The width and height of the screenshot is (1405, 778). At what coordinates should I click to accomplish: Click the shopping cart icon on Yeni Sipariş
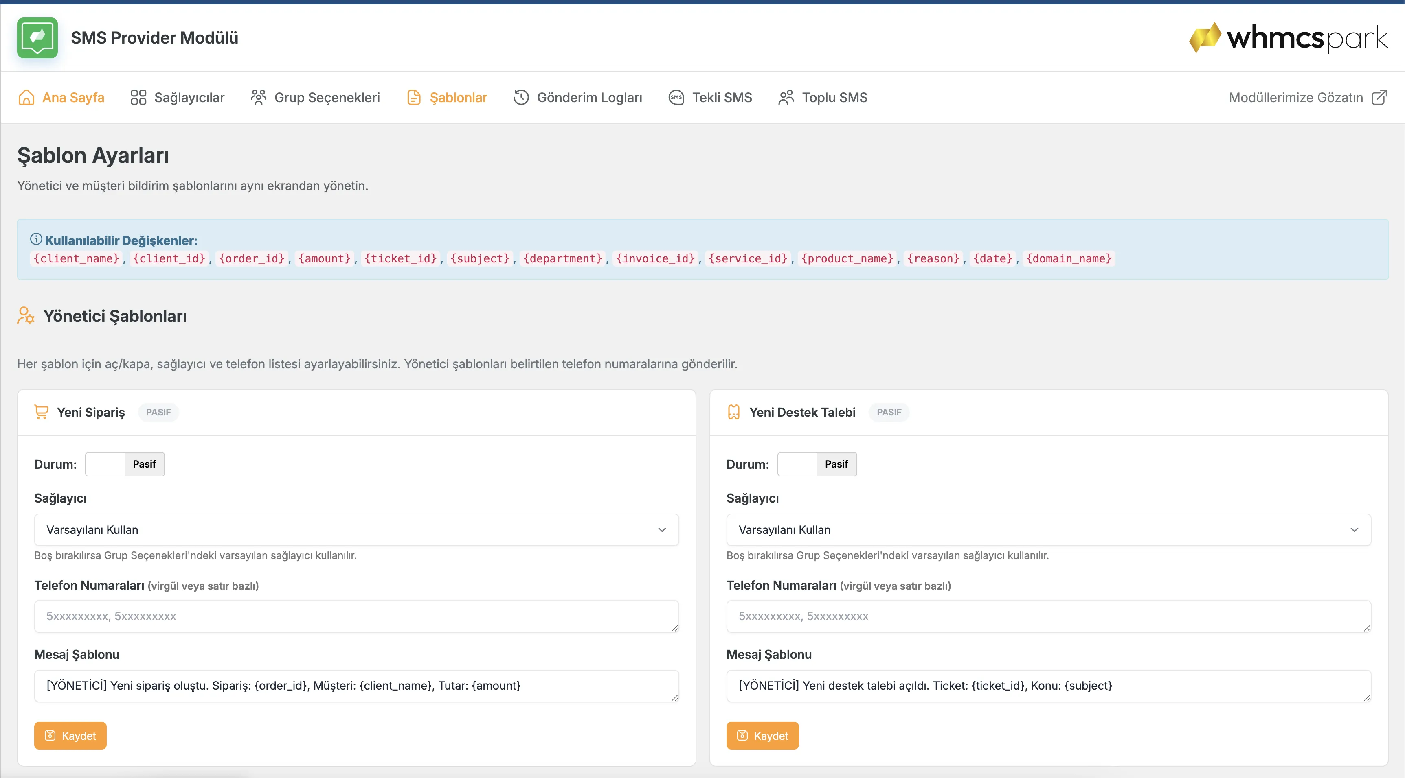pyautogui.click(x=42, y=412)
